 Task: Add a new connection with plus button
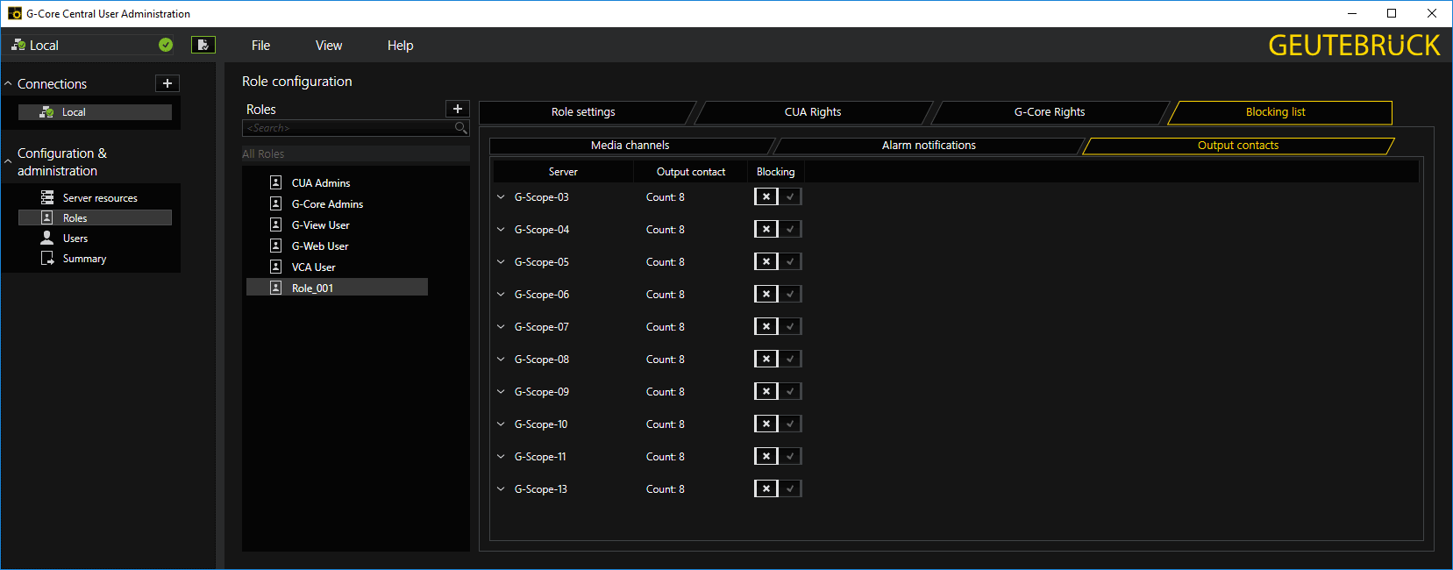tap(167, 83)
